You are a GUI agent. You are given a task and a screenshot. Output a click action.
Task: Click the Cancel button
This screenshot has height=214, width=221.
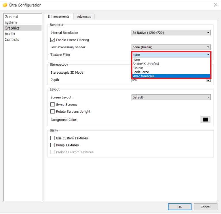pos(205,207)
